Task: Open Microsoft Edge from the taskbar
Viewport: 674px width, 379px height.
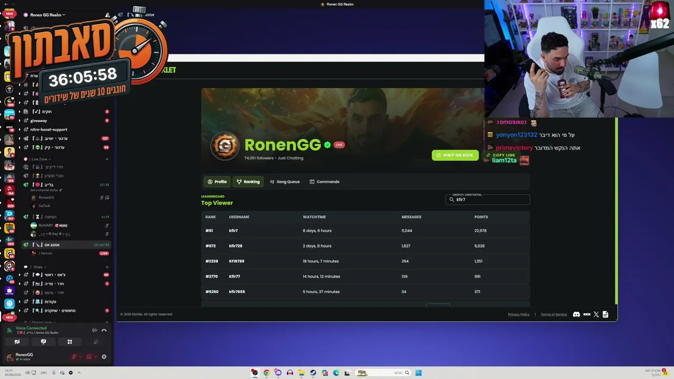Action: click(x=336, y=373)
